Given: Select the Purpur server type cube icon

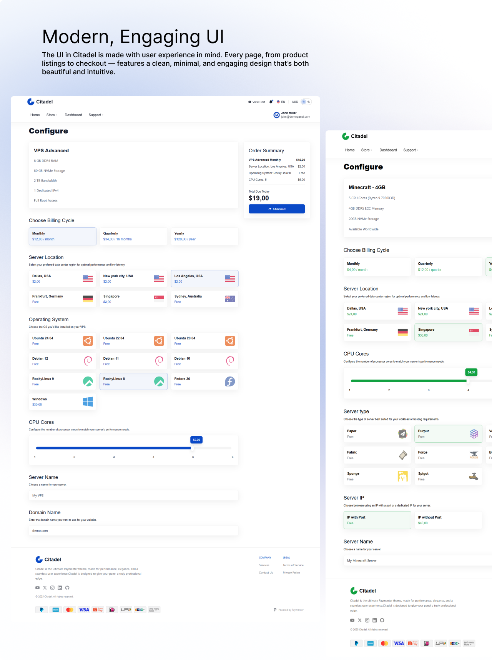Looking at the screenshot, I should click(474, 434).
